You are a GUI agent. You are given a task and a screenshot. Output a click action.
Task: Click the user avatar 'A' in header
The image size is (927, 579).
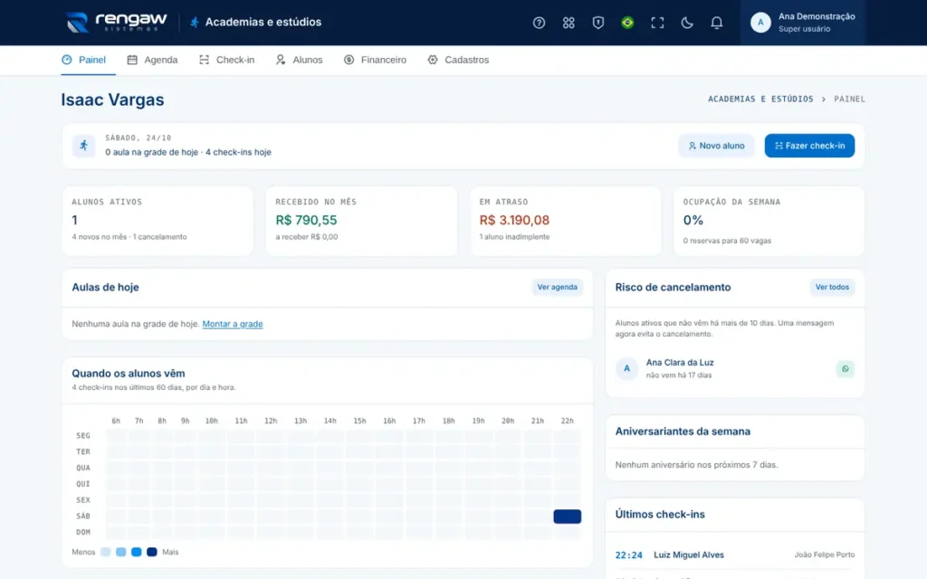tap(760, 23)
